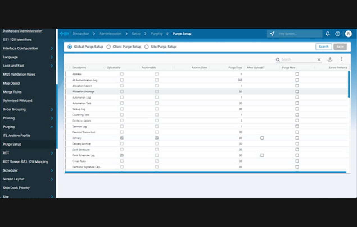Click inside the grid search field

pyautogui.click(x=295, y=59)
